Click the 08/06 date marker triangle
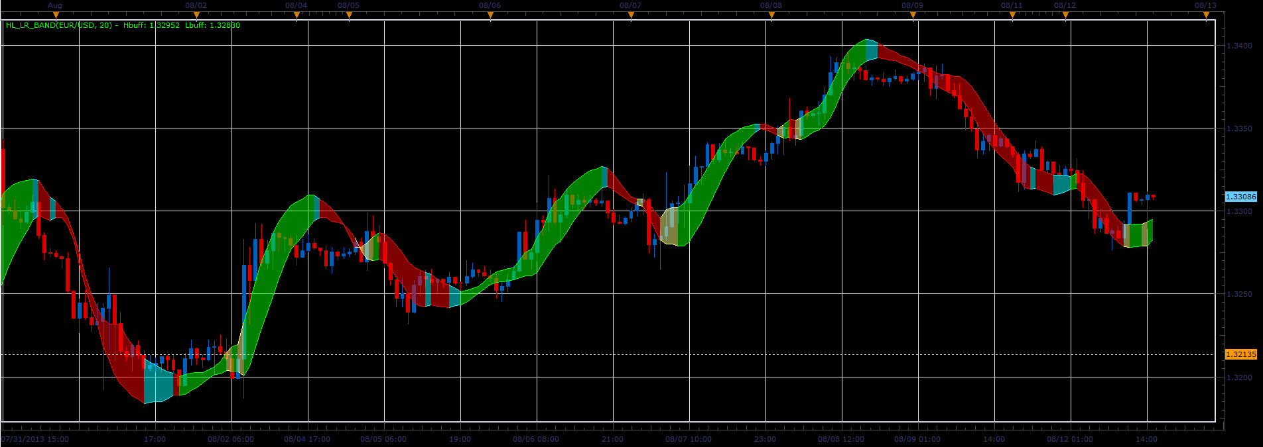 tap(490, 15)
